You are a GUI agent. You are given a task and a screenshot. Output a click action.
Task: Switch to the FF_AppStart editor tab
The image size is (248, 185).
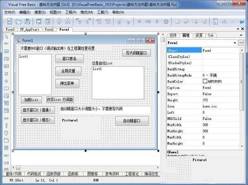(30, 30)
